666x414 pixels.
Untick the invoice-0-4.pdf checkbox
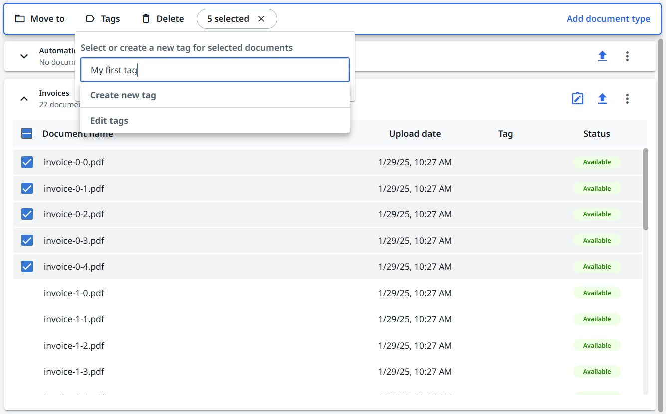click(27, 267)
